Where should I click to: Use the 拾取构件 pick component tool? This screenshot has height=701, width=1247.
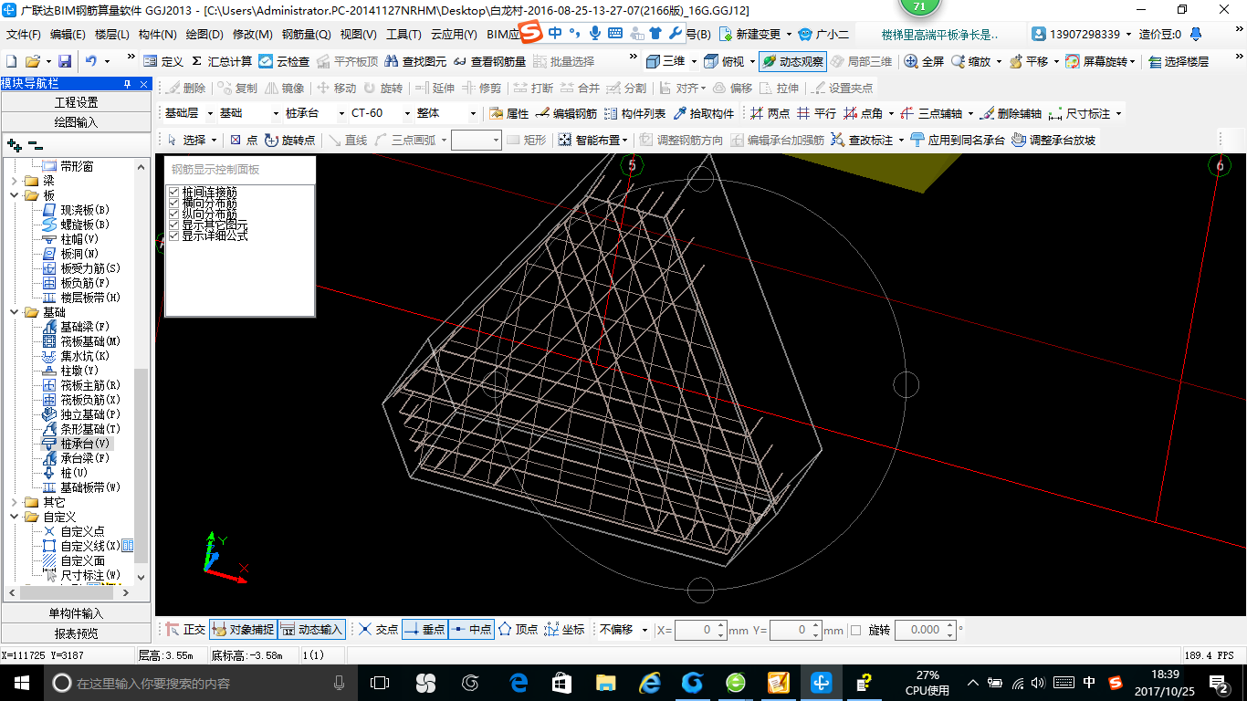704,113
